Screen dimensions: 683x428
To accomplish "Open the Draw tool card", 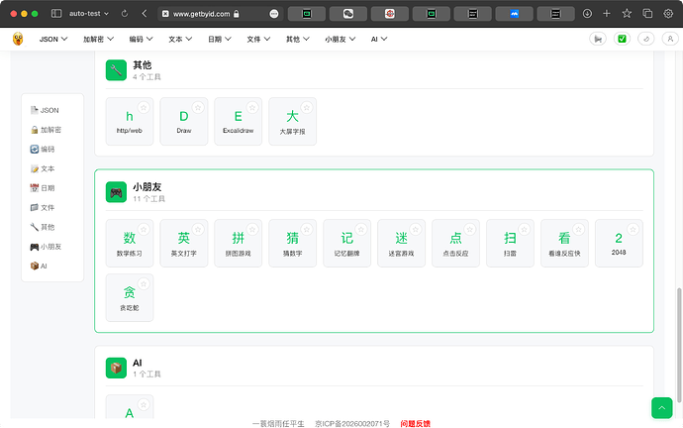I will tap(184, 121).
